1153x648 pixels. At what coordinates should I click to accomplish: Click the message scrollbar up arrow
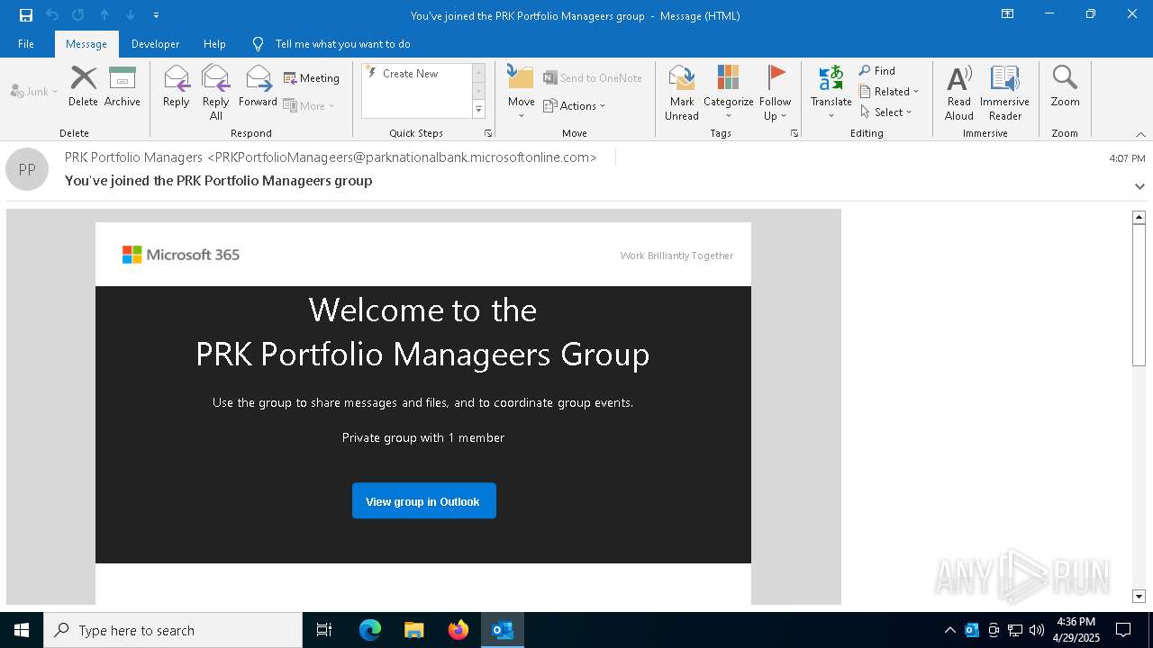click(x=1139, y=217)
